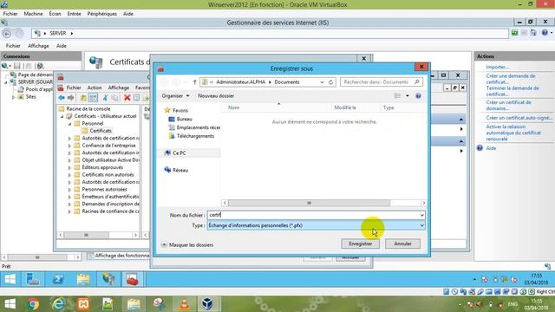This screenshot has height=312, width=555.
Task: Select Ce PC in the navigation pane
Action: click(x=180, y=153)
